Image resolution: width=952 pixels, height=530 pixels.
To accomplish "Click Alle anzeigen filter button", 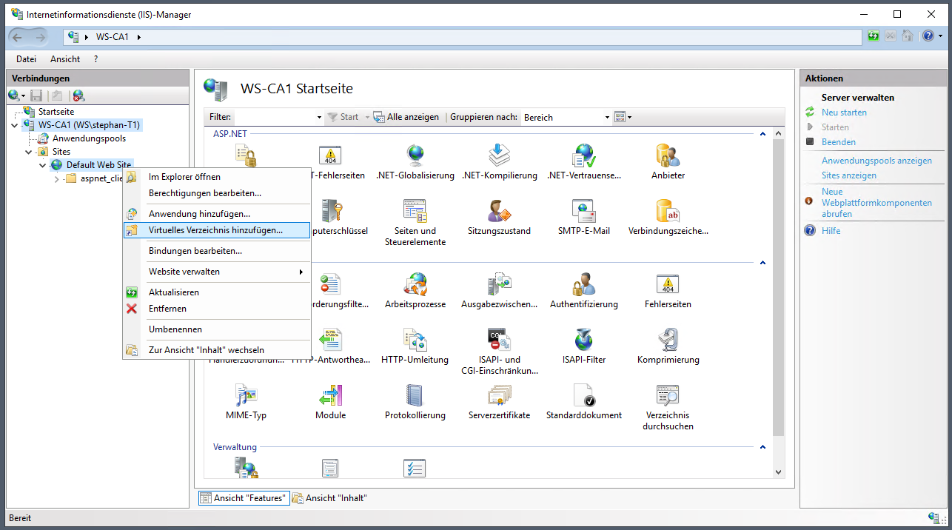I will (x=406, y=117).
